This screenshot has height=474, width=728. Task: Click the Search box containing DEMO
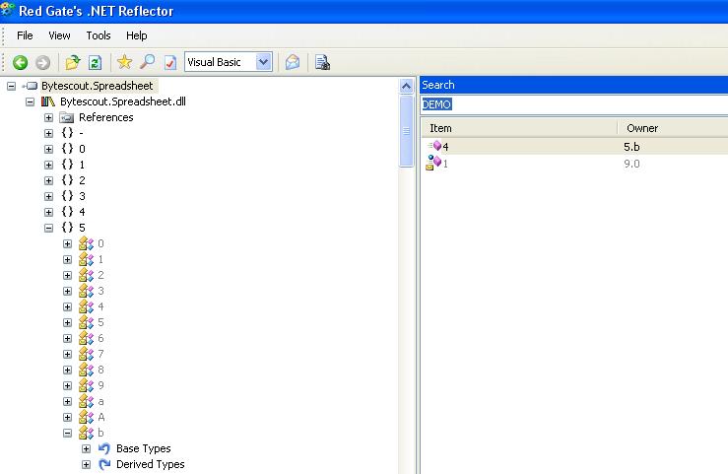point(574,104)
